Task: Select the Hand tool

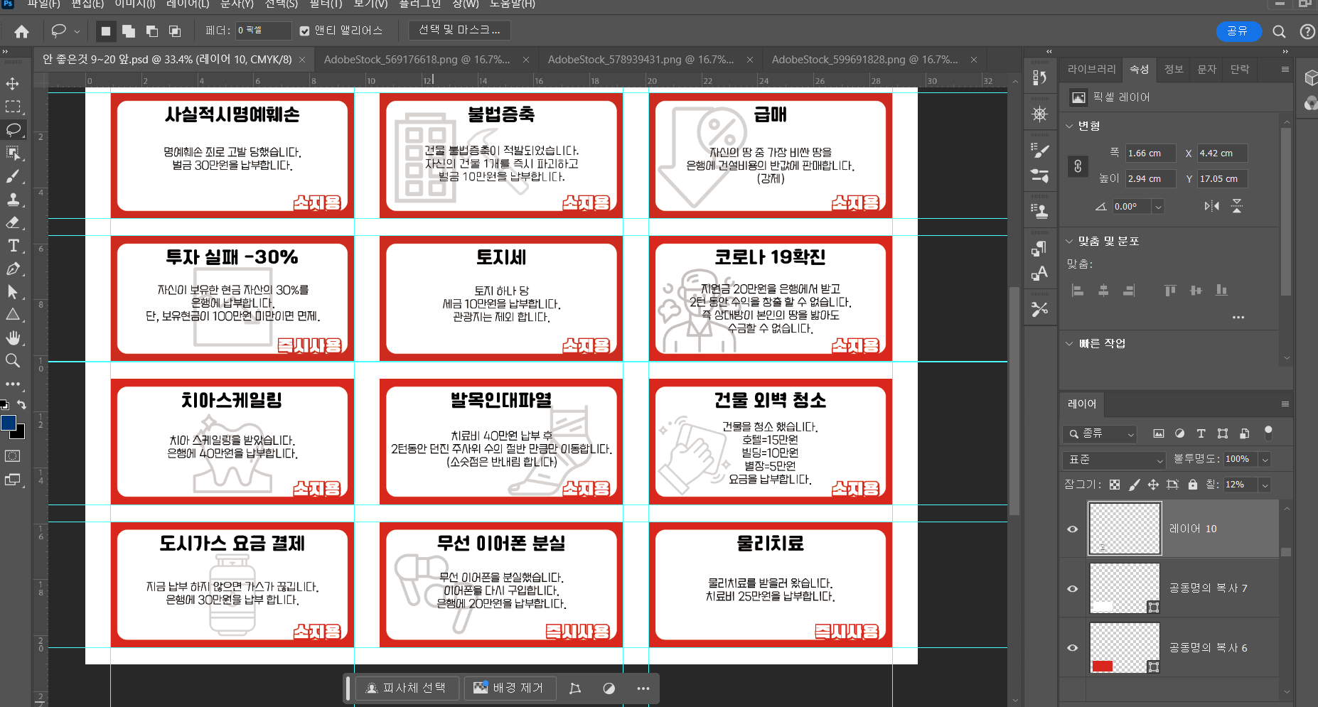Action: [13, 338]
